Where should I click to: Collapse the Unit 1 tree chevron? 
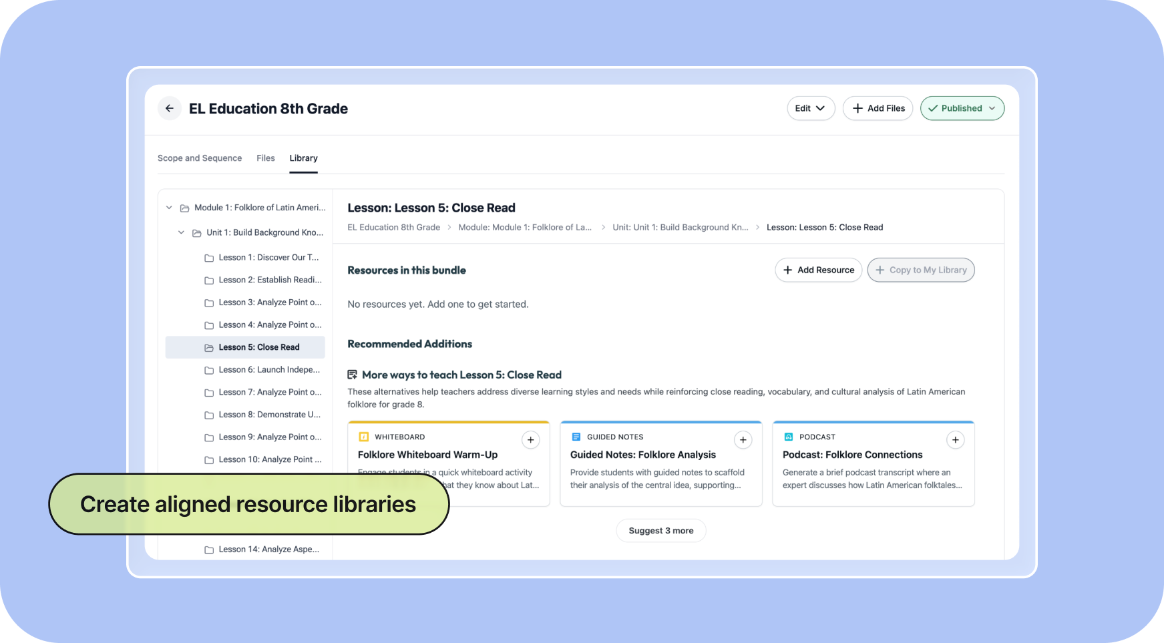pos(182,232)
